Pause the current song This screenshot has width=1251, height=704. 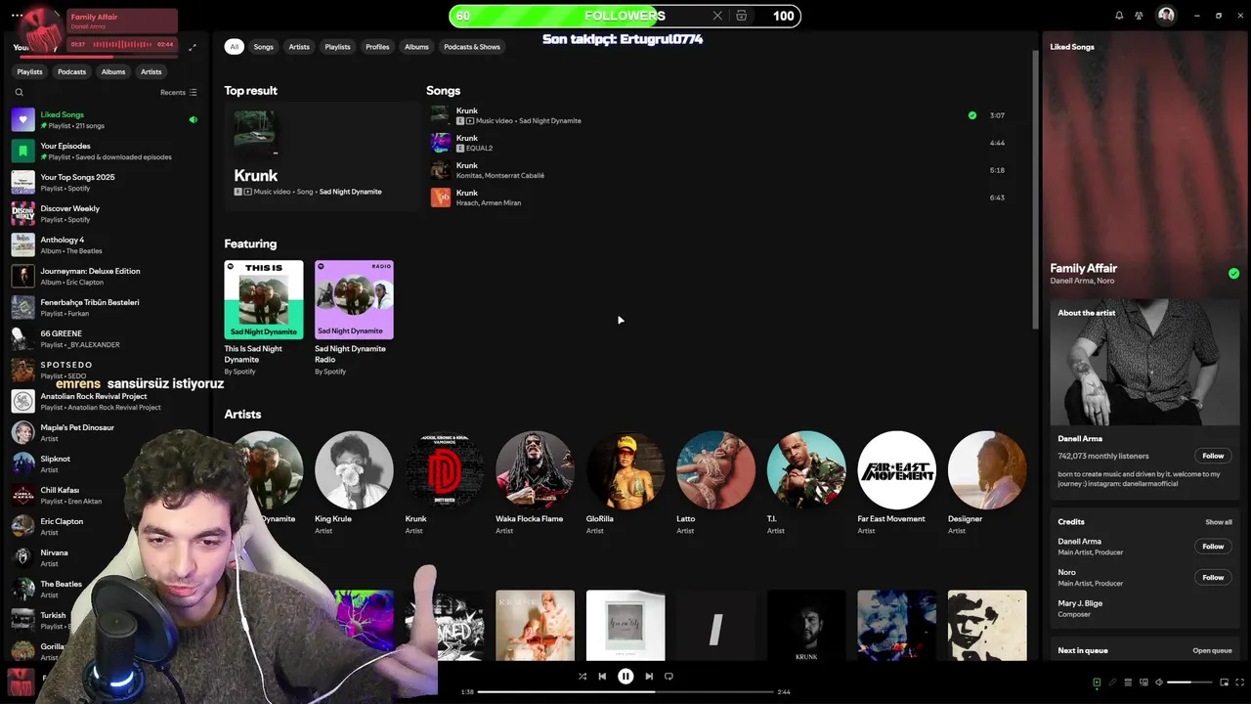click(x=625, y=676)
